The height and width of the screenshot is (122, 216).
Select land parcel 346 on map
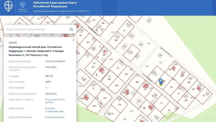[x=116, y=40]
